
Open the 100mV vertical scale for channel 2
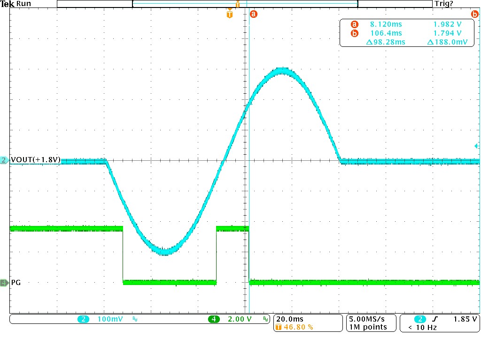coord(109,319)
